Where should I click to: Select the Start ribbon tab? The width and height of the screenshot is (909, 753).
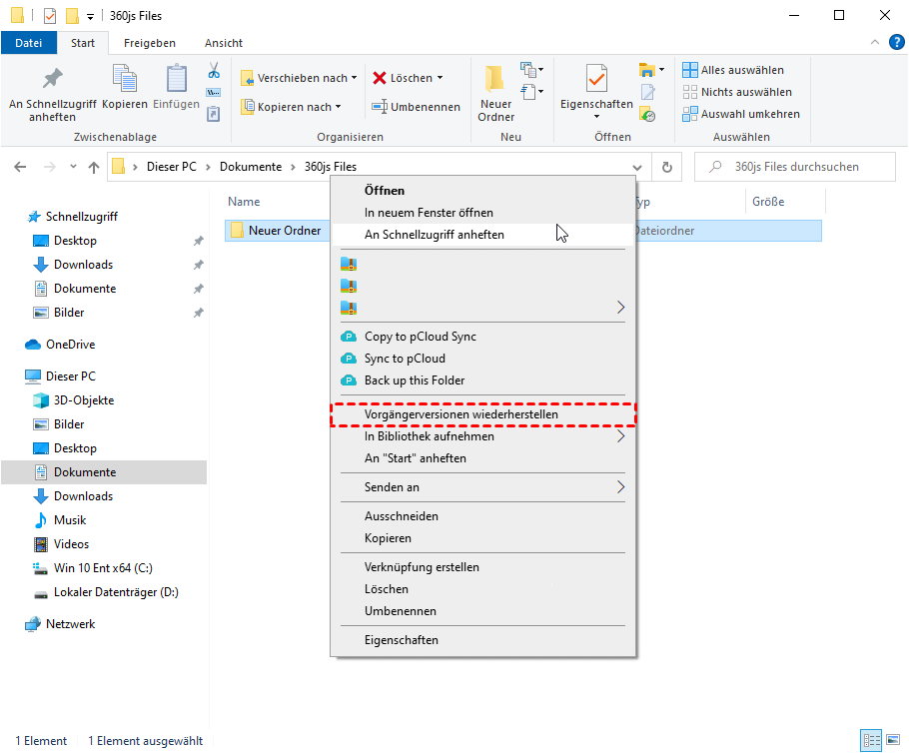83,43
